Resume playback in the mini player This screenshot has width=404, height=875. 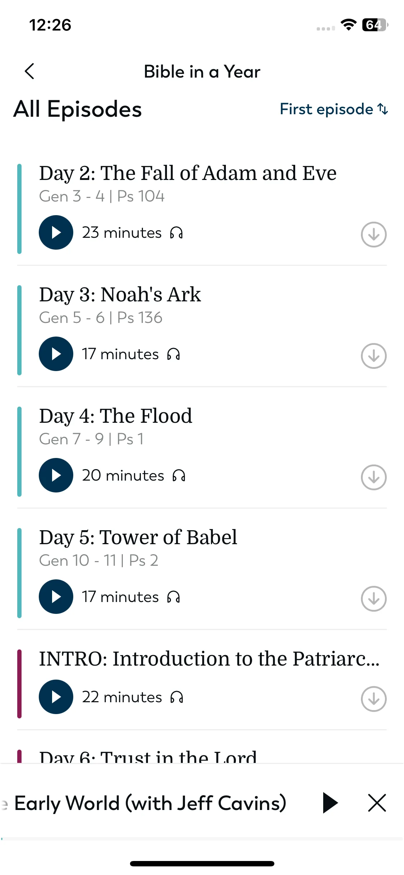pos(330,803)
